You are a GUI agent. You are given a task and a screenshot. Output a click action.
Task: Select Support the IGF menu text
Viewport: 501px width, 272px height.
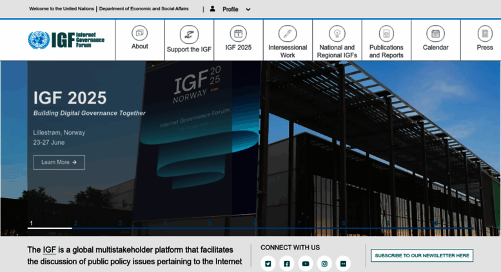189,50
